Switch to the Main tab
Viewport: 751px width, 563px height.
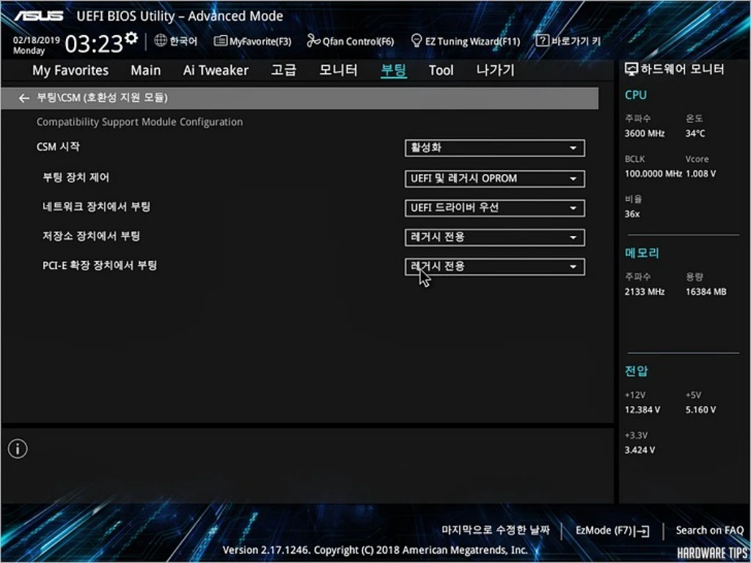[x=146, y=70]
